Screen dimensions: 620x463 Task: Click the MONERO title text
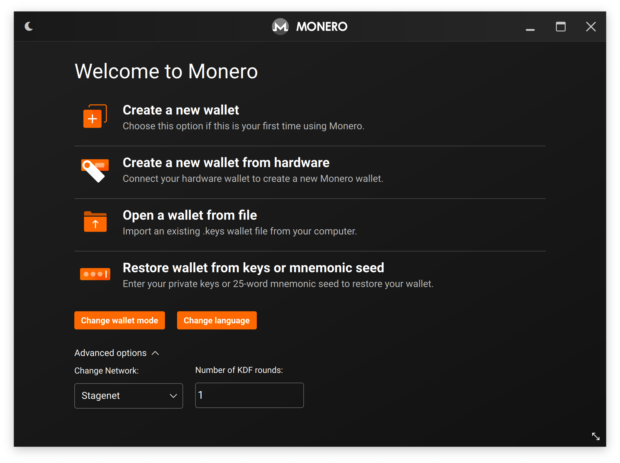point(322,27)
